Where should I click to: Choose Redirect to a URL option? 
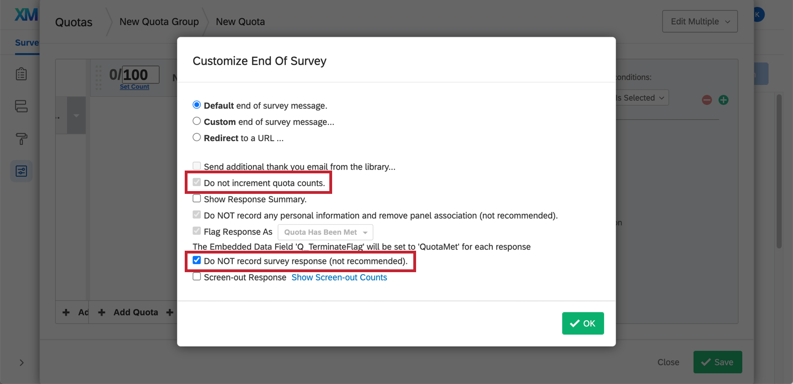tap(197, 137)
